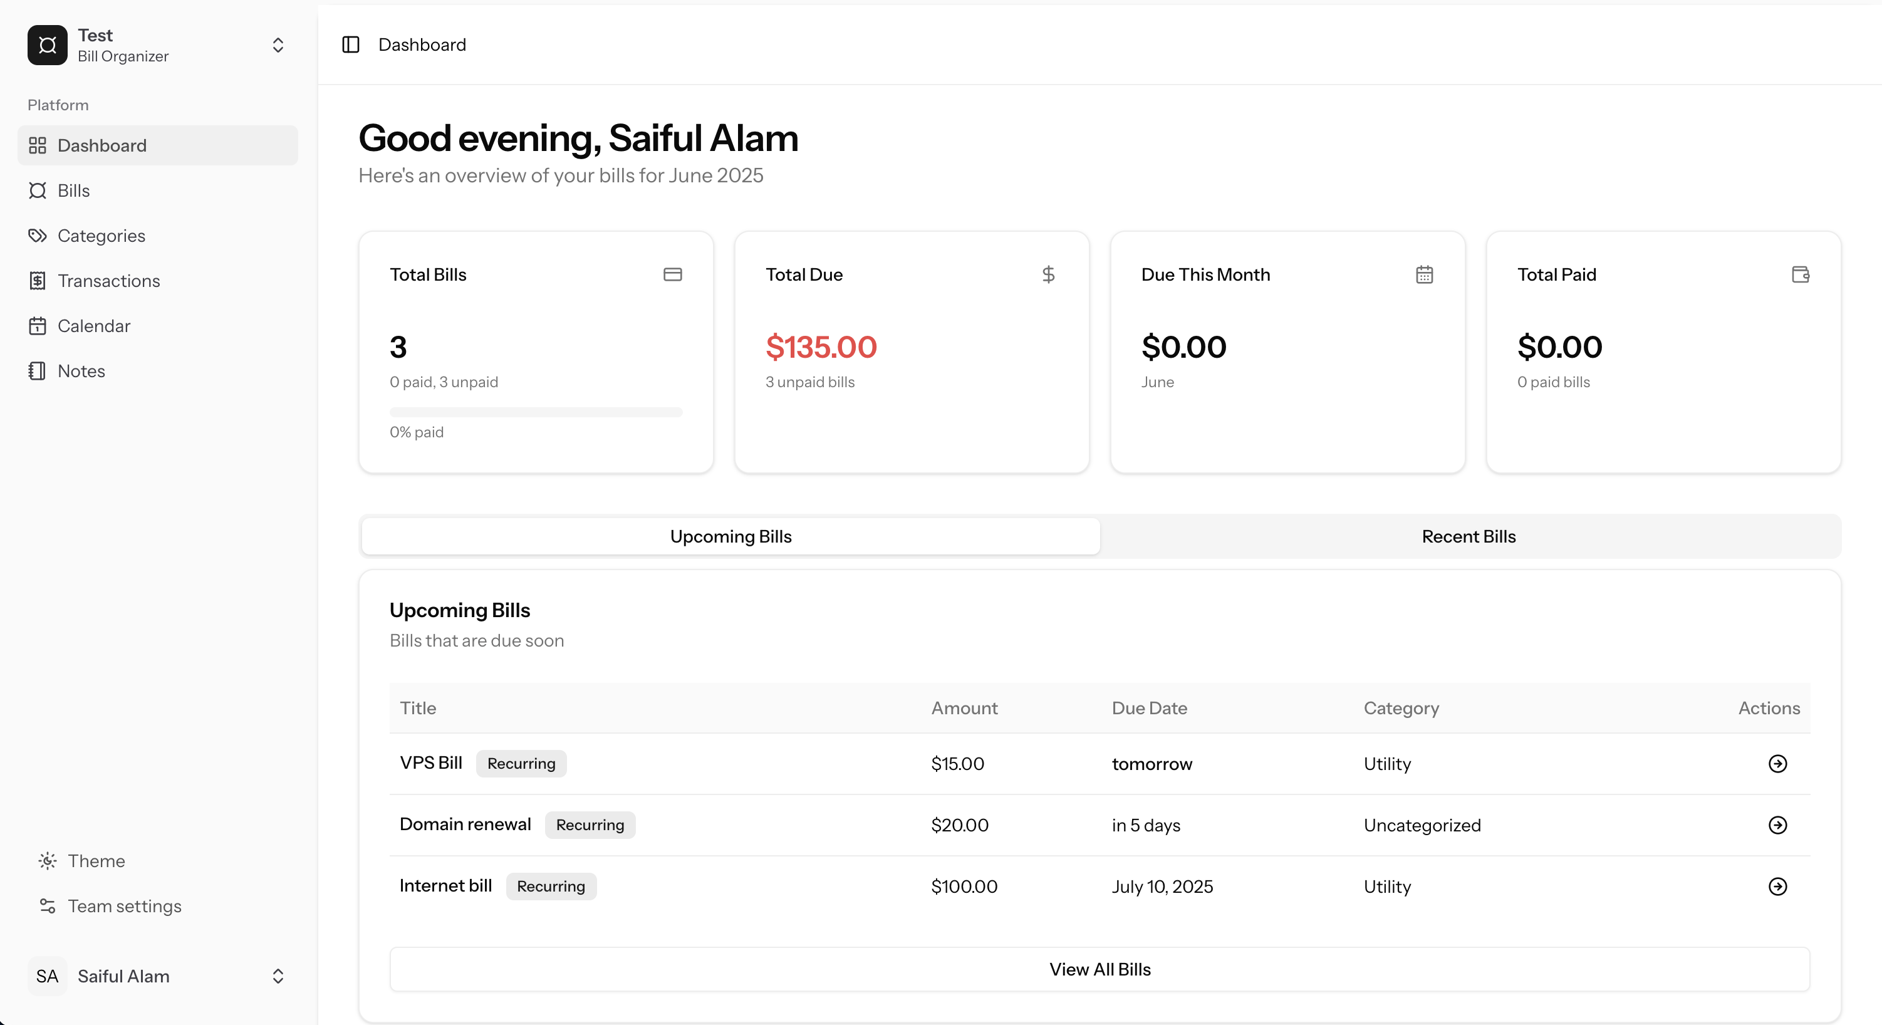Click the $135.00 total due amount

[821, 347]
